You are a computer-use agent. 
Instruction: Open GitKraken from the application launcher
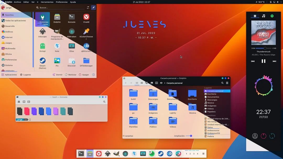point(72,33)
